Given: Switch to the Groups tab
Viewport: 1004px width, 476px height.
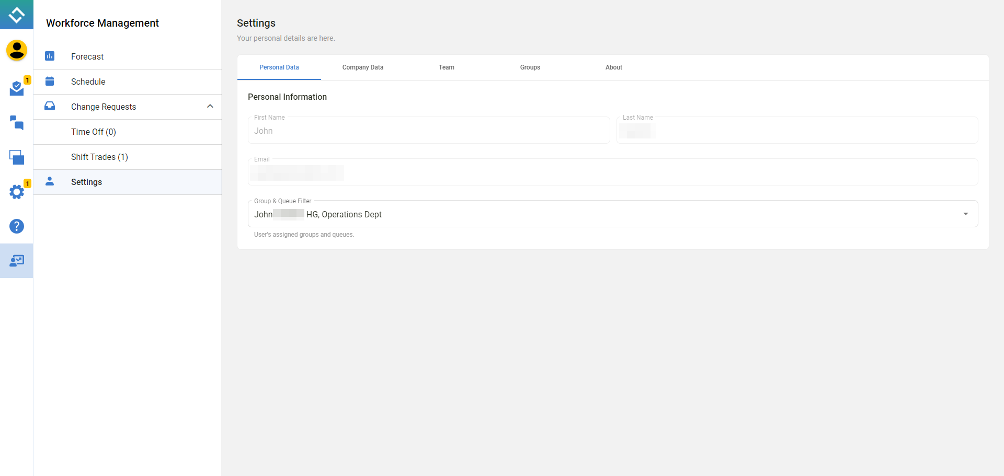Looking at the screenshot, I should point(530,67).
